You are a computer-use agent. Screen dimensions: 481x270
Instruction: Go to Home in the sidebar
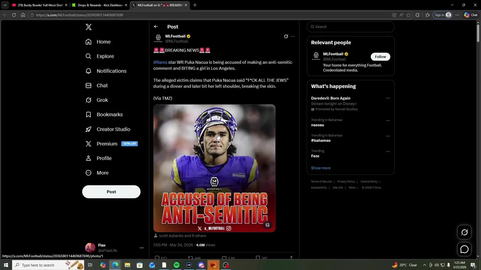[98, 42]
